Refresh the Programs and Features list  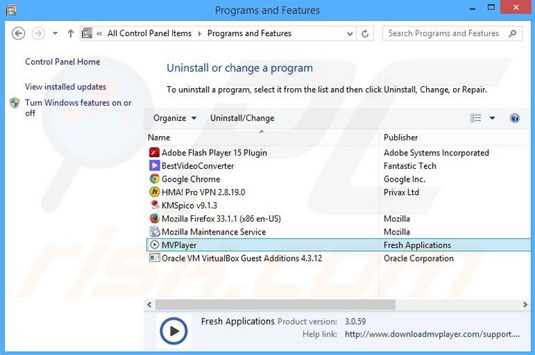(365, 33)
